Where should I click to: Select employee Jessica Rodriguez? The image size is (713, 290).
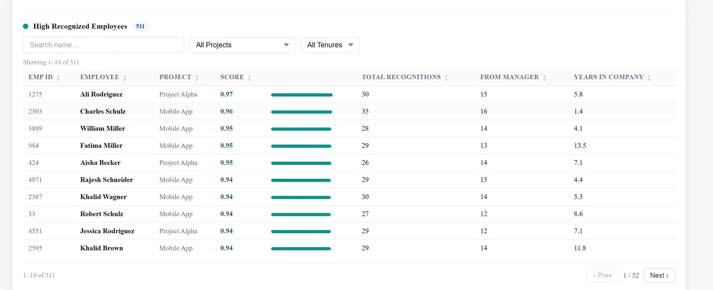pos(107,231)
